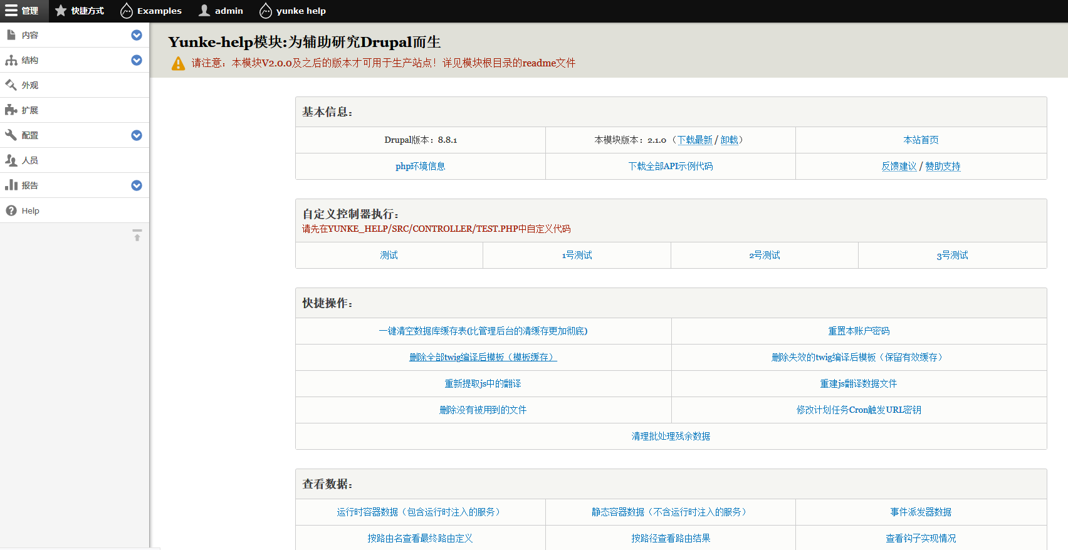
Task: Click the 快捷操作 section heading
Action: click(327, 303)
